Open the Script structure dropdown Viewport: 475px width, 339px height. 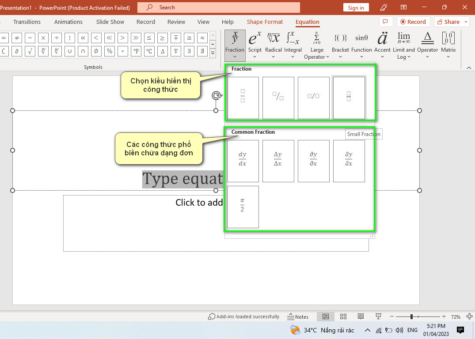[255, 45]
